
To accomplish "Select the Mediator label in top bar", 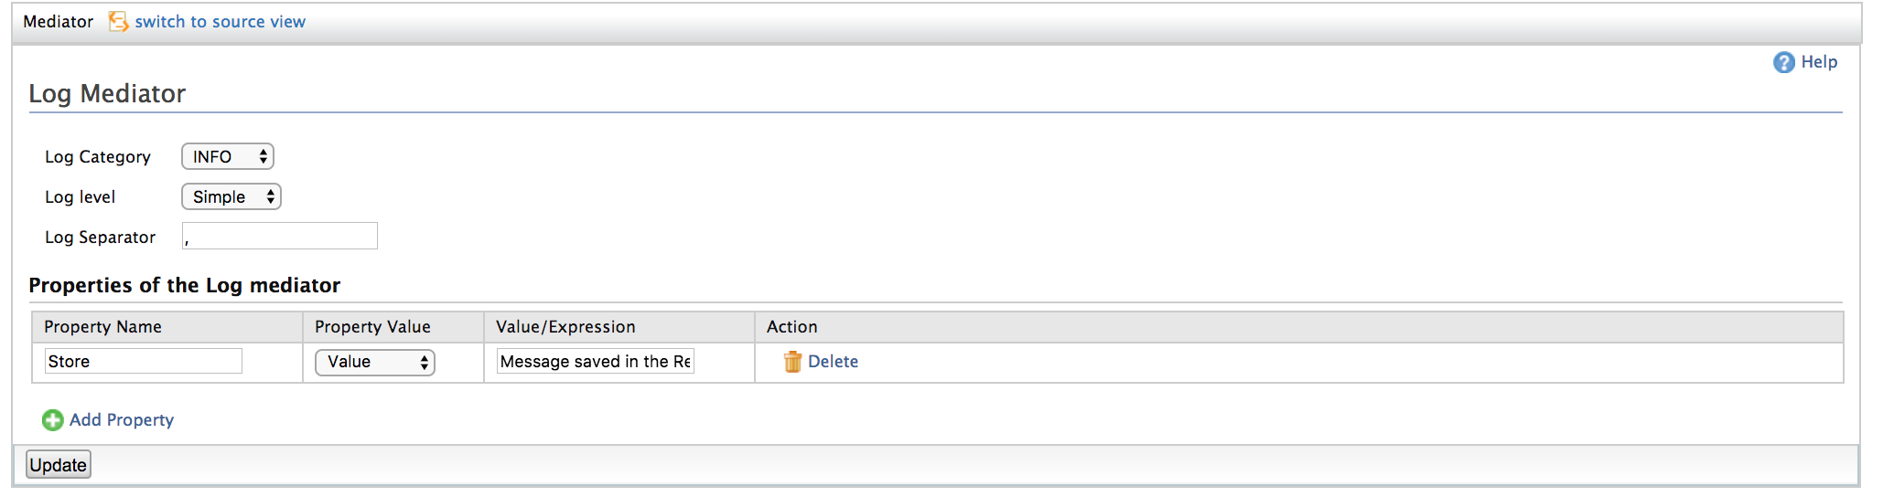I will pos(59,22).
